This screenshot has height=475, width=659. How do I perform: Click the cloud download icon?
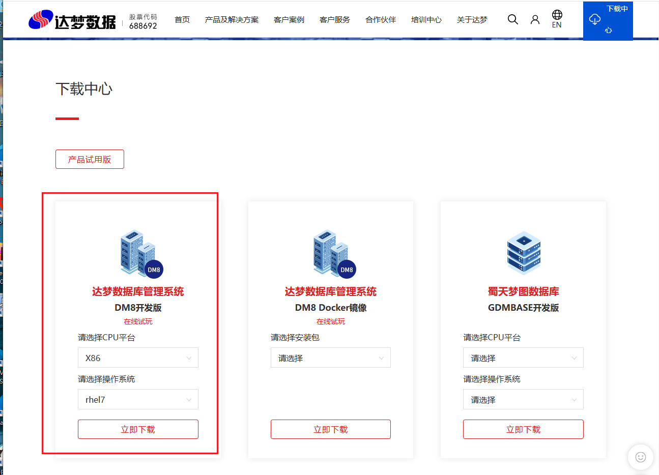point(594,19)
